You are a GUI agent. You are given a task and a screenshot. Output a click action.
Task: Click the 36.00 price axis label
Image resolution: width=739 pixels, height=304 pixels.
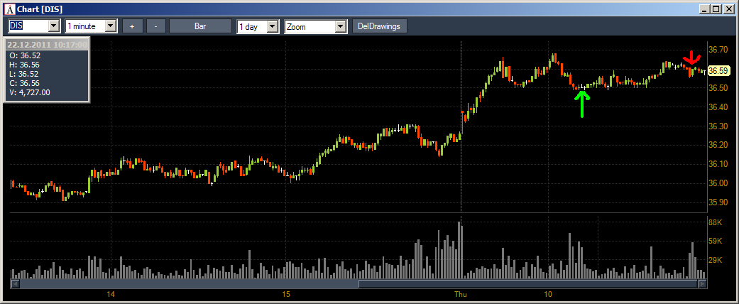pos(718,183)
